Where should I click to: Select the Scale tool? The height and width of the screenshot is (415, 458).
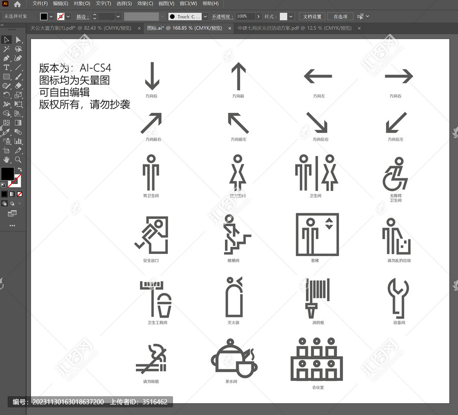18,95
